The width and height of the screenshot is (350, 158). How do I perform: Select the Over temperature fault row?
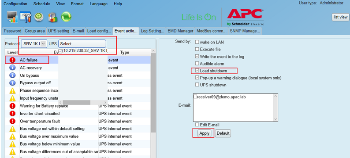(x=78, y=121)
